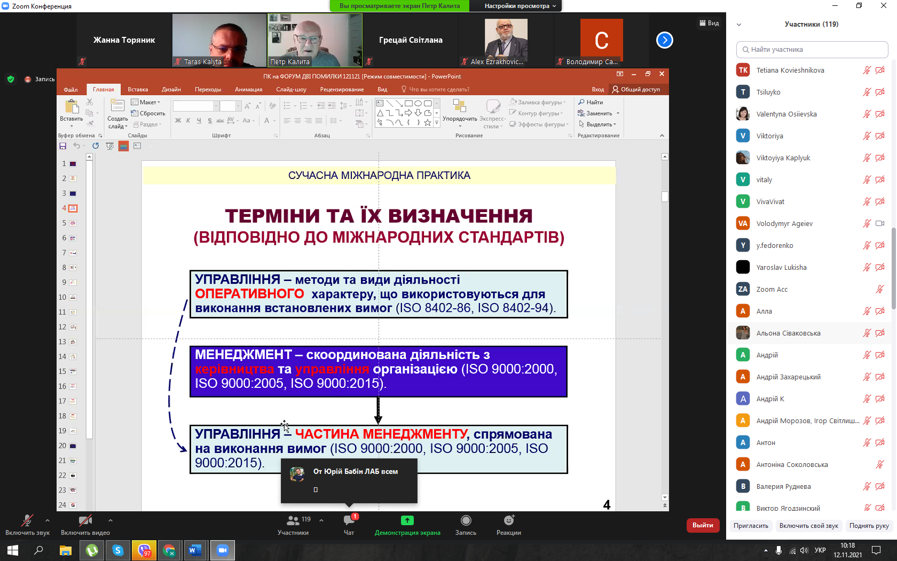897x561 pixels.
Task: Collapse the Participants panel chevron
Action: point(739,25)
